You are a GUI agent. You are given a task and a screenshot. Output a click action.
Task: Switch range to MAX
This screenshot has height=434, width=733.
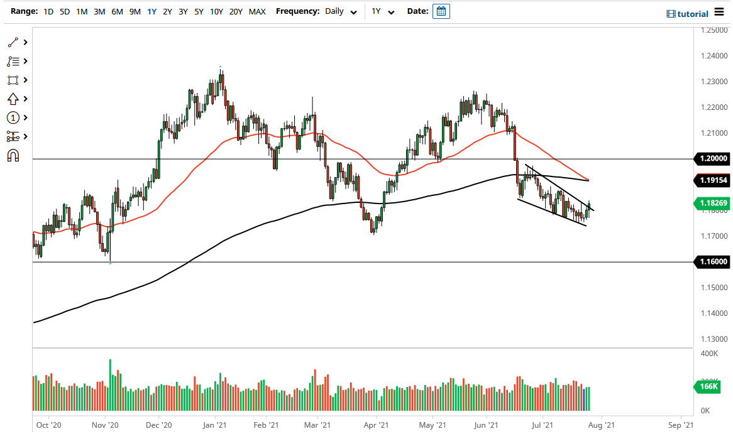pyautogui.click(x=257, y=11)
